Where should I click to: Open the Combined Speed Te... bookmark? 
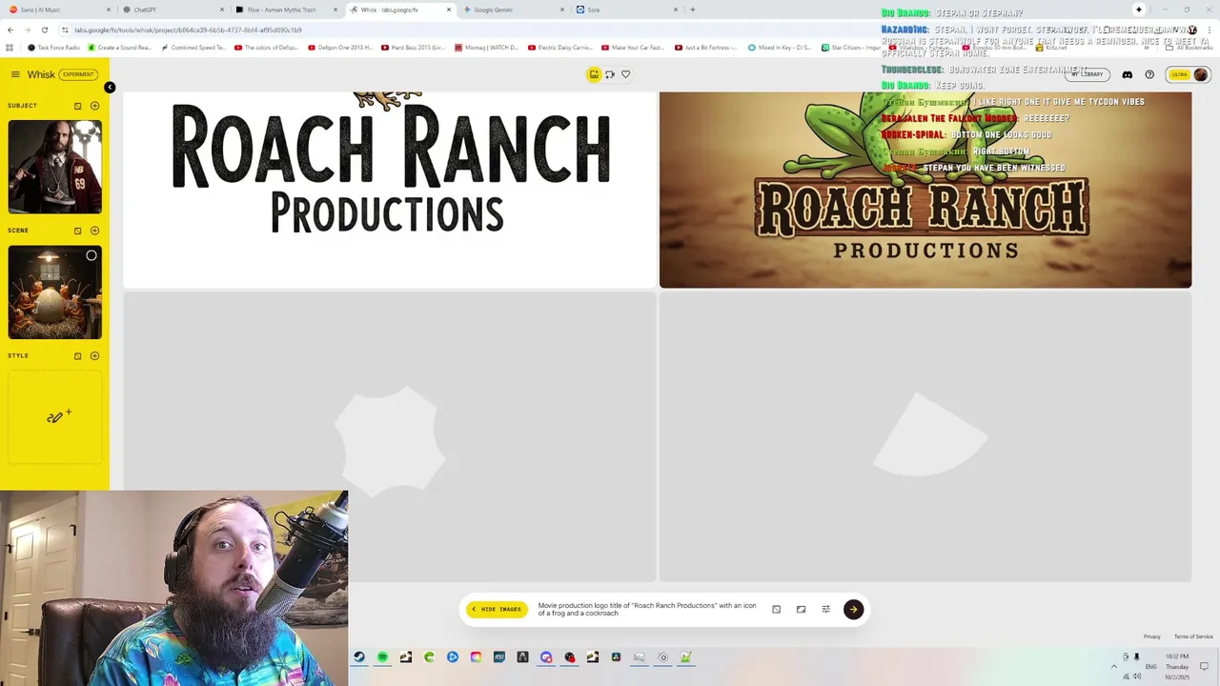click(x=193, y=48)
